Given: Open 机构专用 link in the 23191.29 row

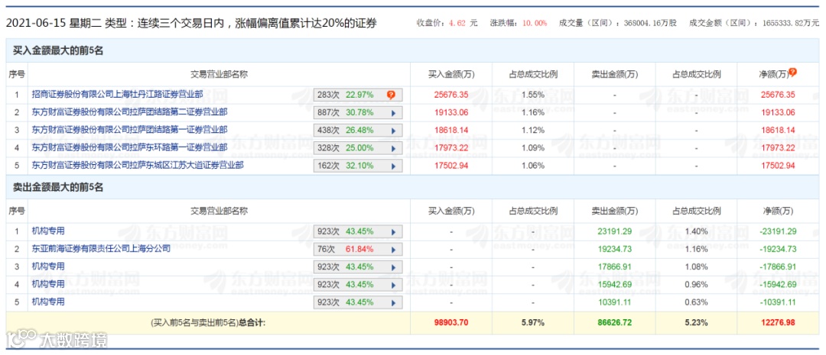Looking at the screenshot, I should pos(48,231).
